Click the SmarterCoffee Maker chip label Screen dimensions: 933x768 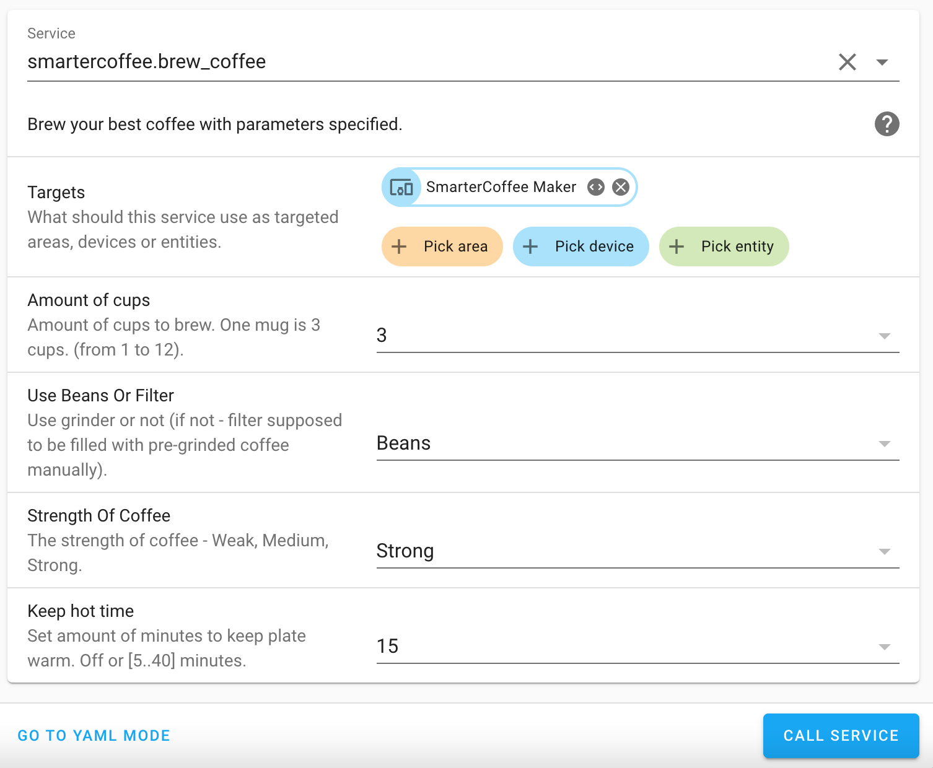pyautogui.click(x=501, y=187)
